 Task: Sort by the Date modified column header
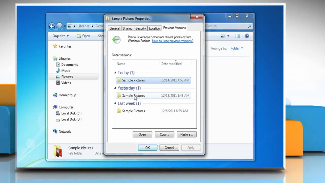171,64
